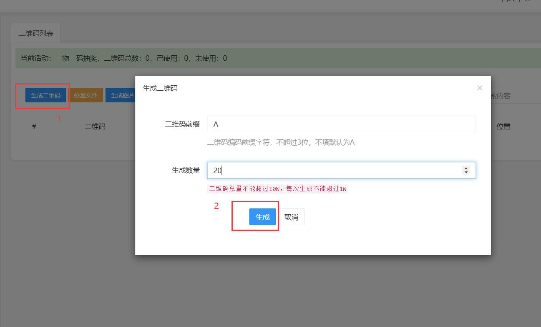The height and width of the screenshot is (327, 541).
Task: Focus the 二维码前缀 input field
Action: coord(341,124)
